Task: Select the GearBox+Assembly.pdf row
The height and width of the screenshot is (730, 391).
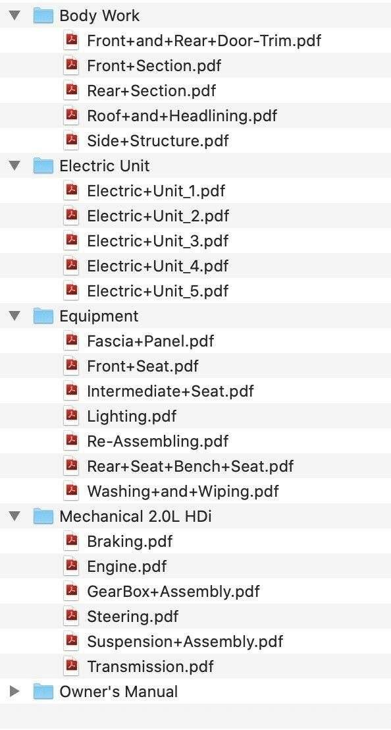Action: click(195, 591)
